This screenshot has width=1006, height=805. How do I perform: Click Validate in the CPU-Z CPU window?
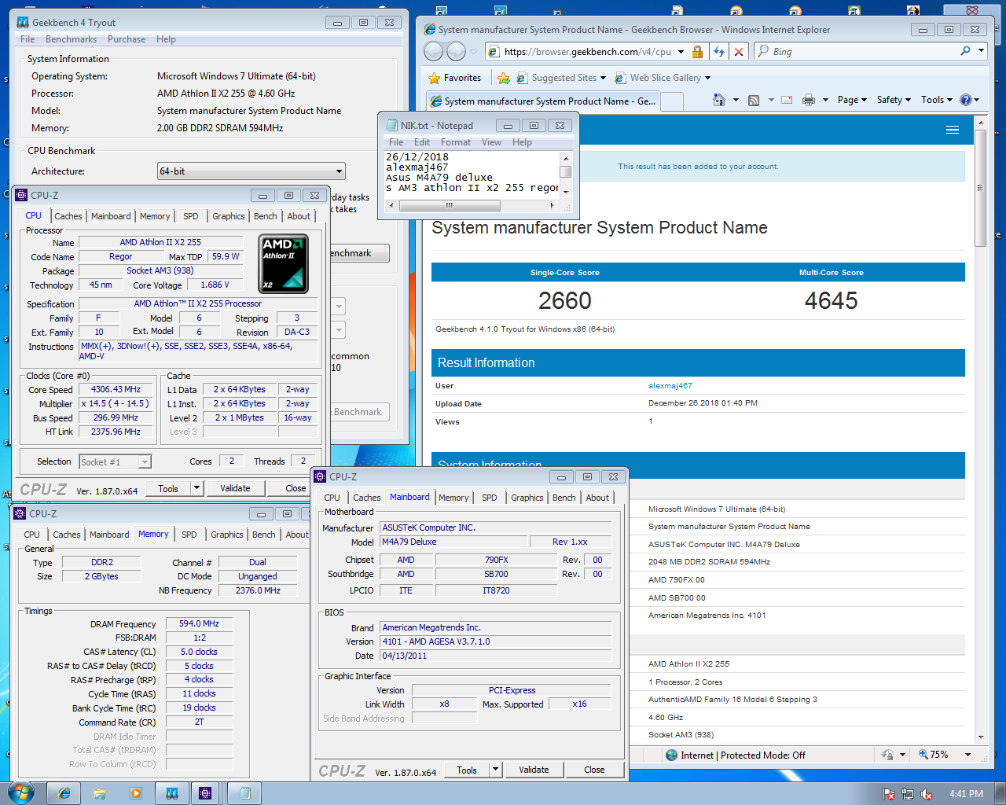pyautogui.click(x=235, y=488)
